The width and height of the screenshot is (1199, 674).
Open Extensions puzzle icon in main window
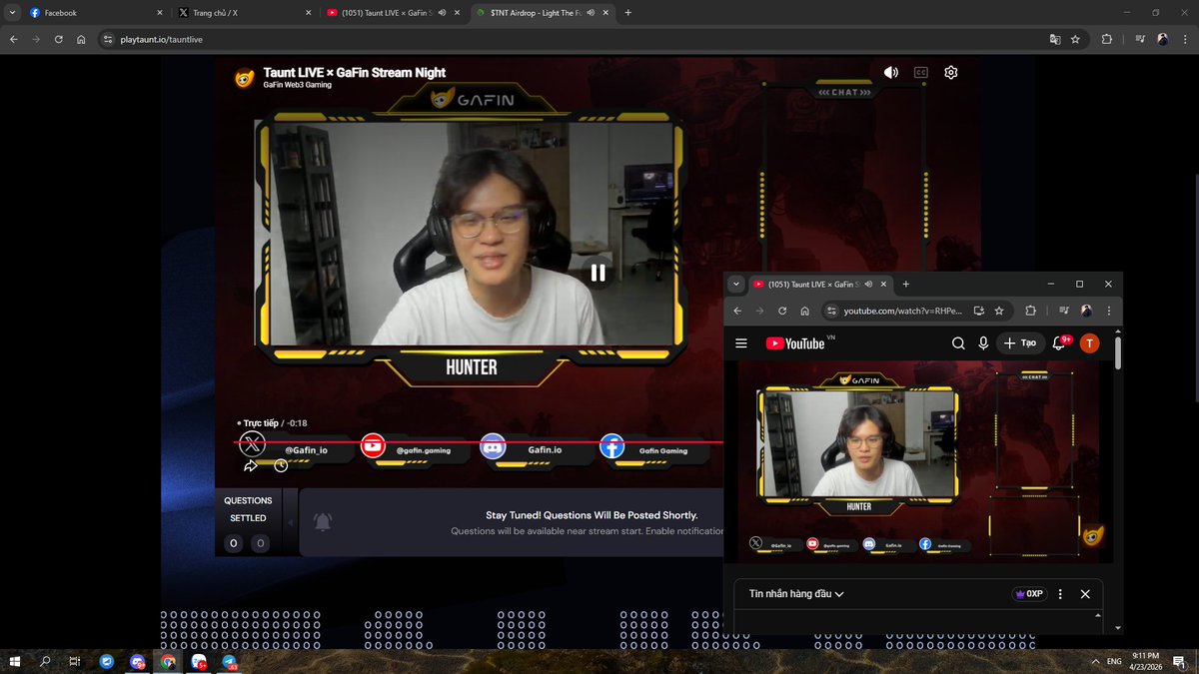(x=1106, y=39)
